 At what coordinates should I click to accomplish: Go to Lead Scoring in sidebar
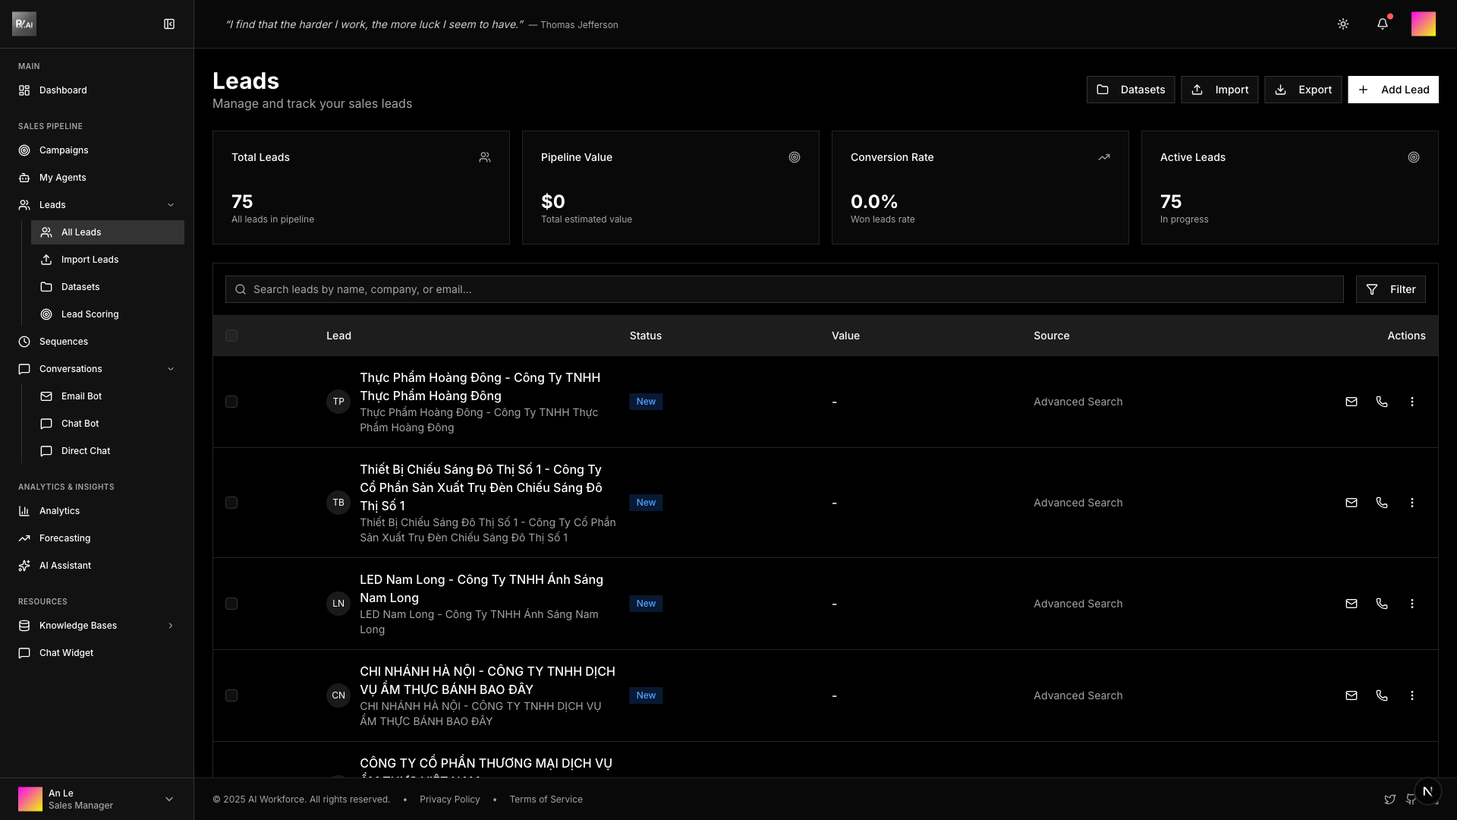(90, 314)
